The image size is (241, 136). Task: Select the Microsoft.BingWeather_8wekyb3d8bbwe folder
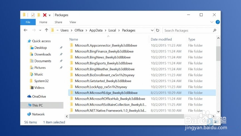point(142,69)
